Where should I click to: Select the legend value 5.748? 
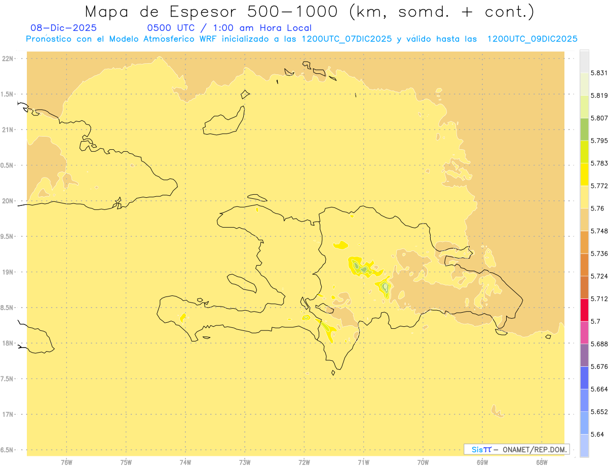(599, 231)
